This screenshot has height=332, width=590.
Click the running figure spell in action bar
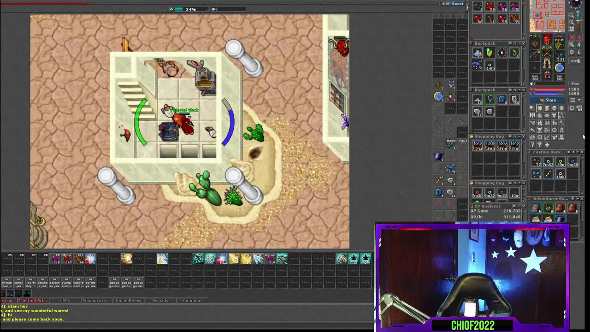[198, 259]
